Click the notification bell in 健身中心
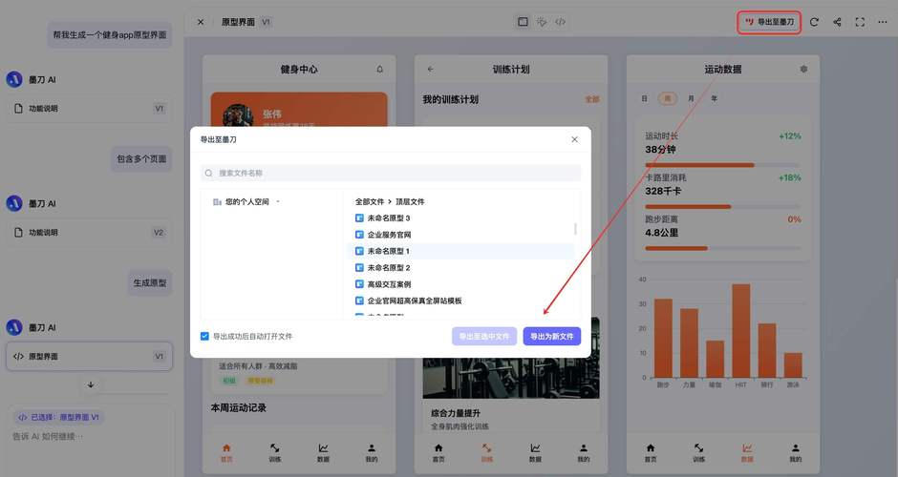 (379, 70)
